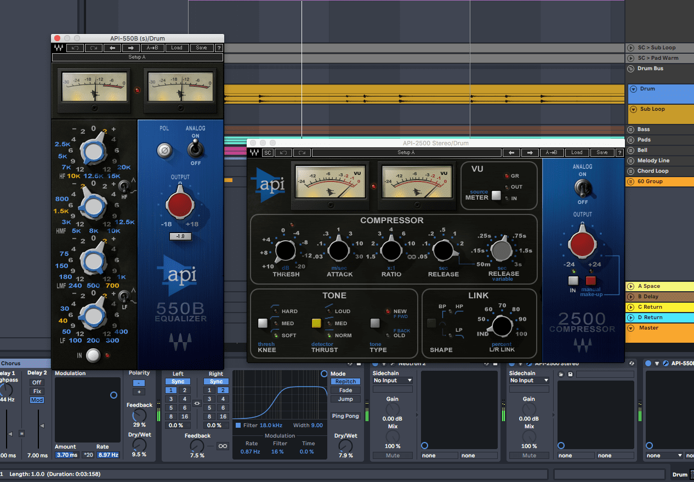Go to previous preset in API-2500
The image size is (694, 482).
(512, 152)
